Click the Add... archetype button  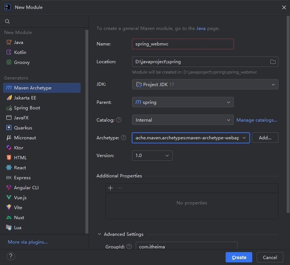(x=265, y=137)
